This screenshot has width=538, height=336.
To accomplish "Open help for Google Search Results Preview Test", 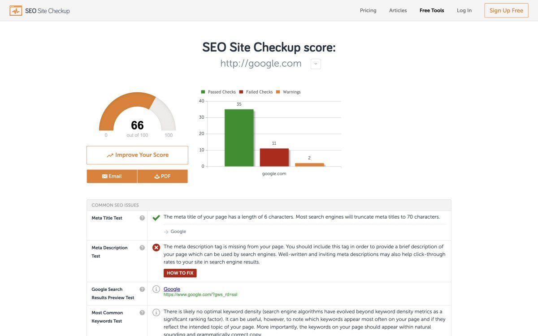I will click(142, 289).
